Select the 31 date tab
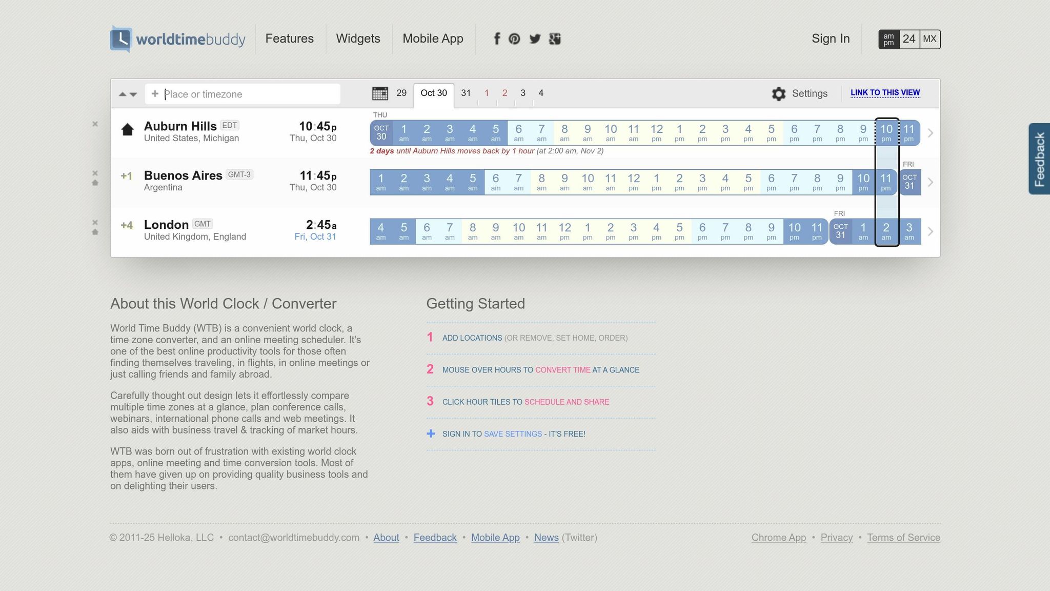Image resolution: width=1050 pixels, height=591 pixels. 466,93
